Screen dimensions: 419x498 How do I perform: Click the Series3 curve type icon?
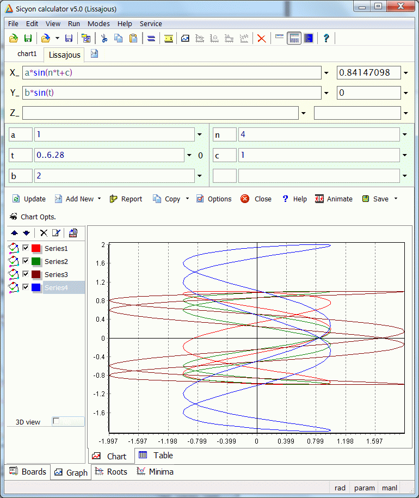pos(13,274)
